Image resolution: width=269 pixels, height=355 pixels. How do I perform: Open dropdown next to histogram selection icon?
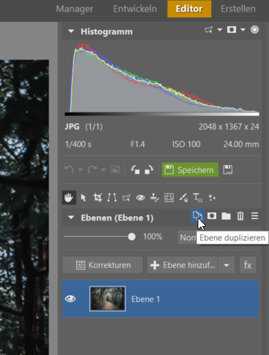[220, 30]
